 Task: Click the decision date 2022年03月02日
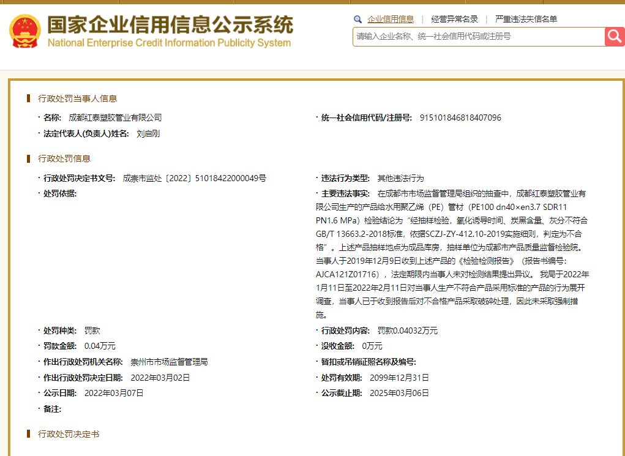coord(160,378)
